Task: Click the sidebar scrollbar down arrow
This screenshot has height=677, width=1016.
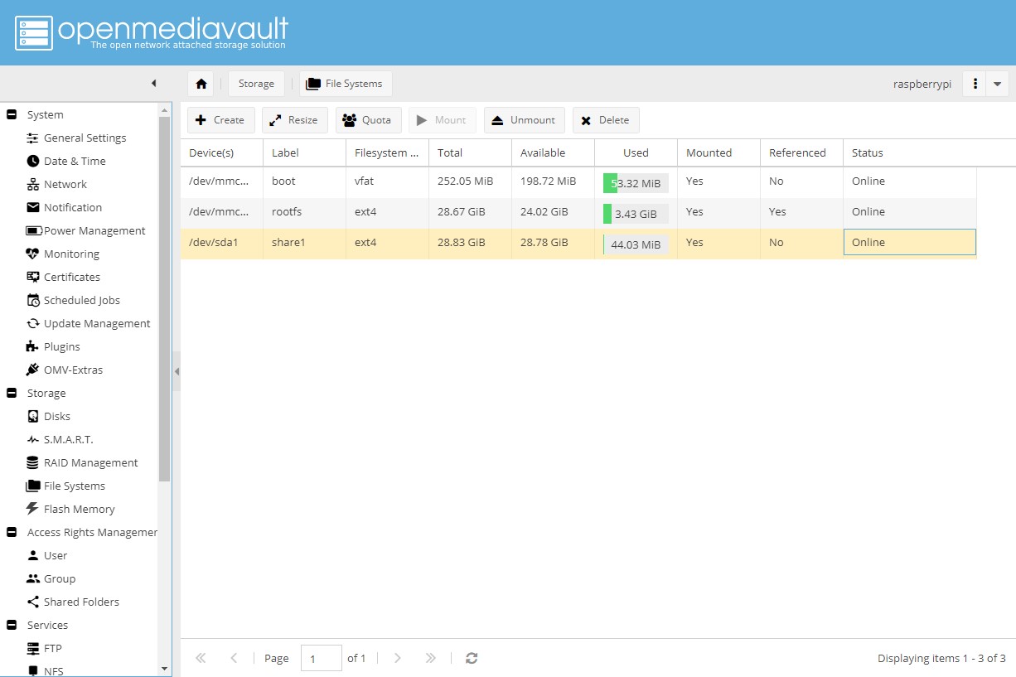Action: (x=164, y=669)
